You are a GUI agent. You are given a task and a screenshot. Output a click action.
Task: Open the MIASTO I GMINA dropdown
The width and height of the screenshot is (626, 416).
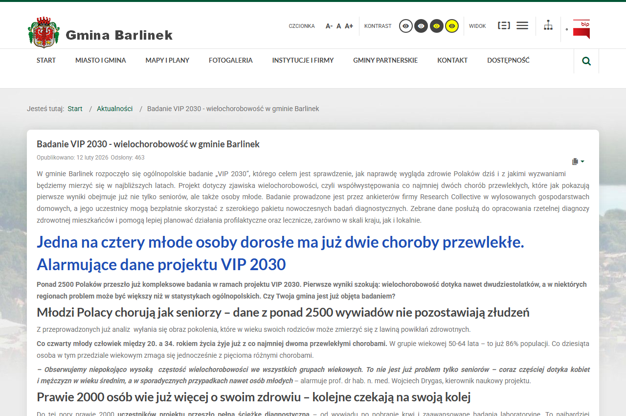tap(100, 60)
